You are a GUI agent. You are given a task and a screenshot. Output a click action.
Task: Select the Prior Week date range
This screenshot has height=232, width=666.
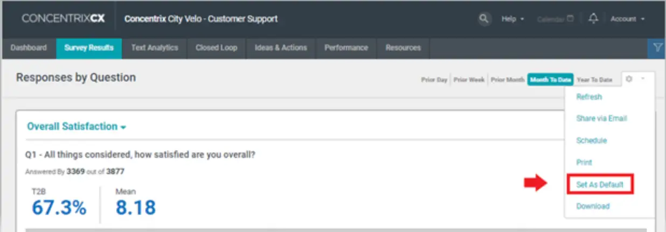pos(469,79)
